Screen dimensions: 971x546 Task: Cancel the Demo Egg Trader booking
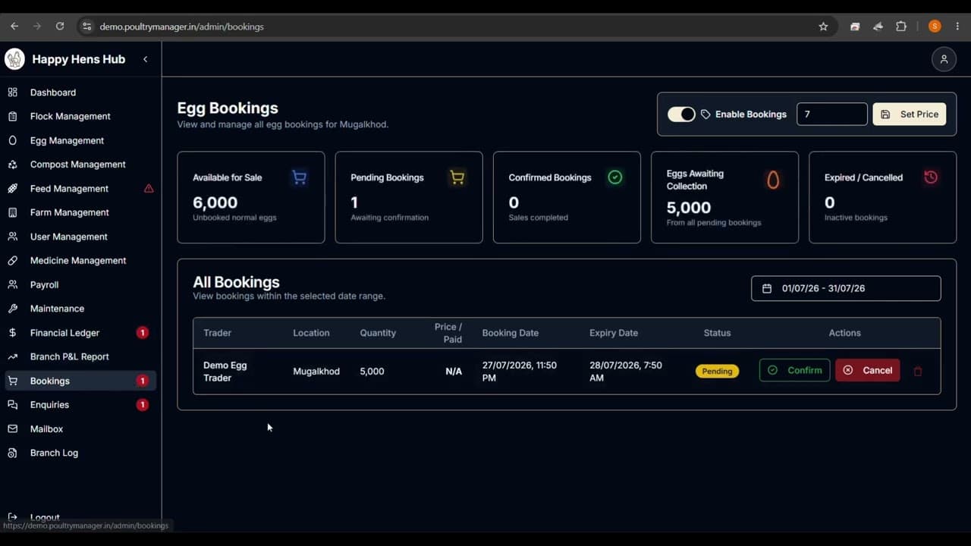(x=868, y=370)
